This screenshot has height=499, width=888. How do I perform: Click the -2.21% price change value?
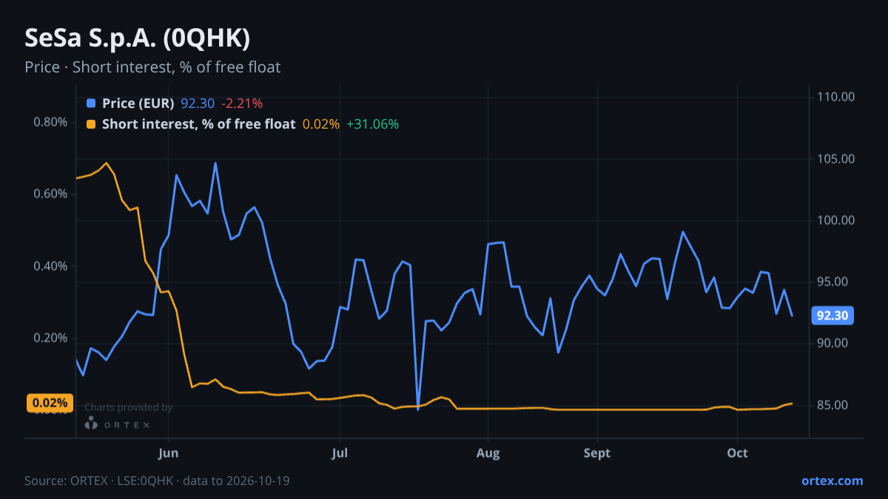pos(242,103)
